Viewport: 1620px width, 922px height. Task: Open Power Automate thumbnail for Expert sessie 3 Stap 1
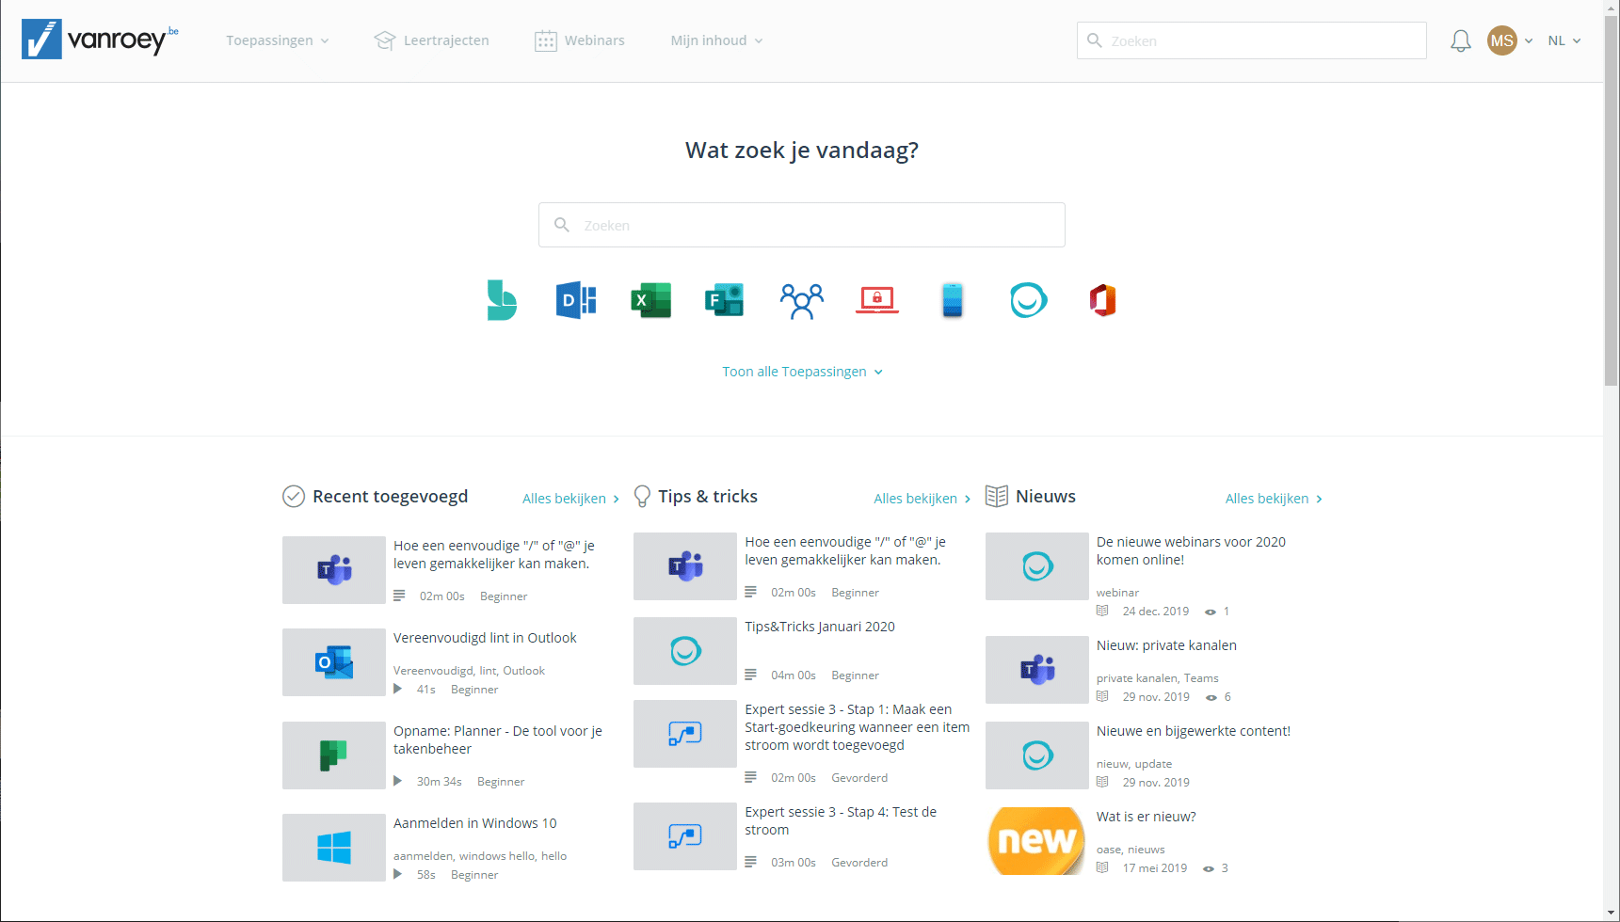[685, 734]
